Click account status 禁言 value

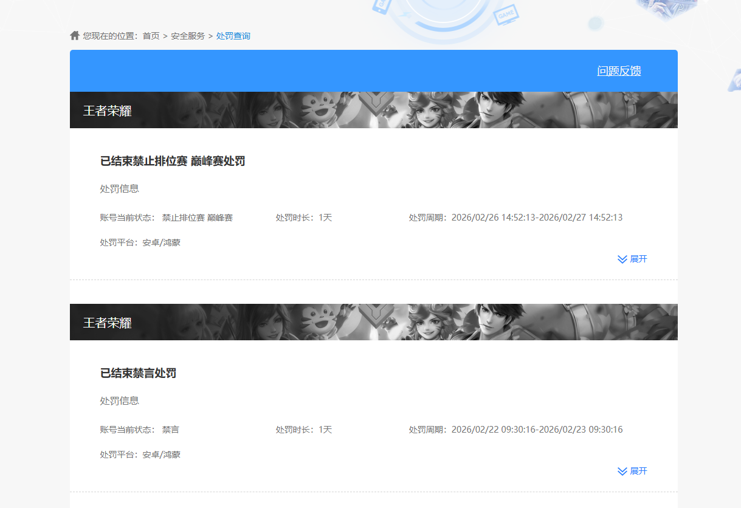tap(171, 430)
